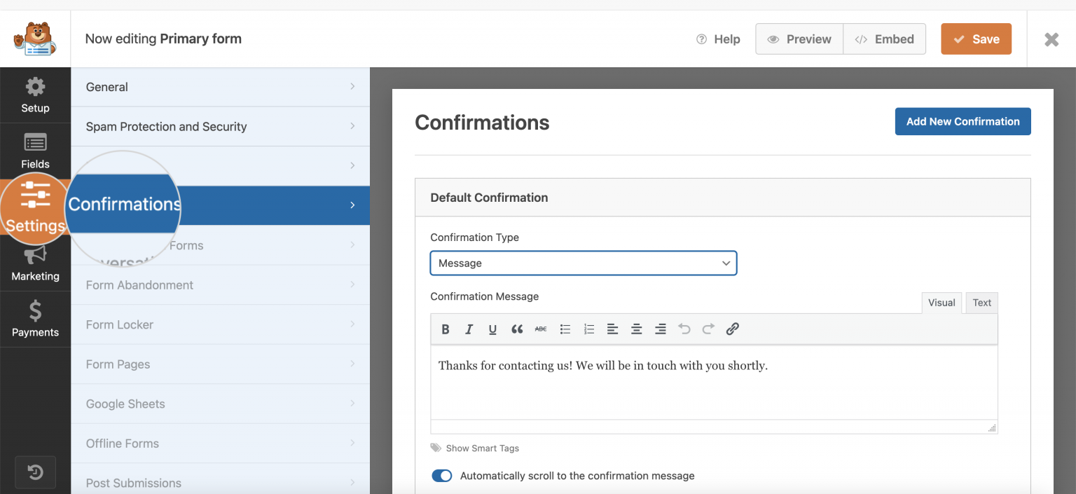1076x494 pixels.
Task: Open the Setup gear panel
Action: [x=35, y=95]
